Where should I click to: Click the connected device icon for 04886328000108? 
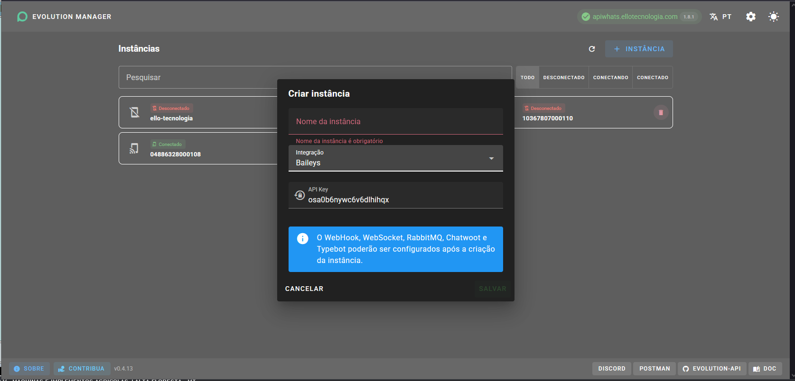click(x=134, y=148)
